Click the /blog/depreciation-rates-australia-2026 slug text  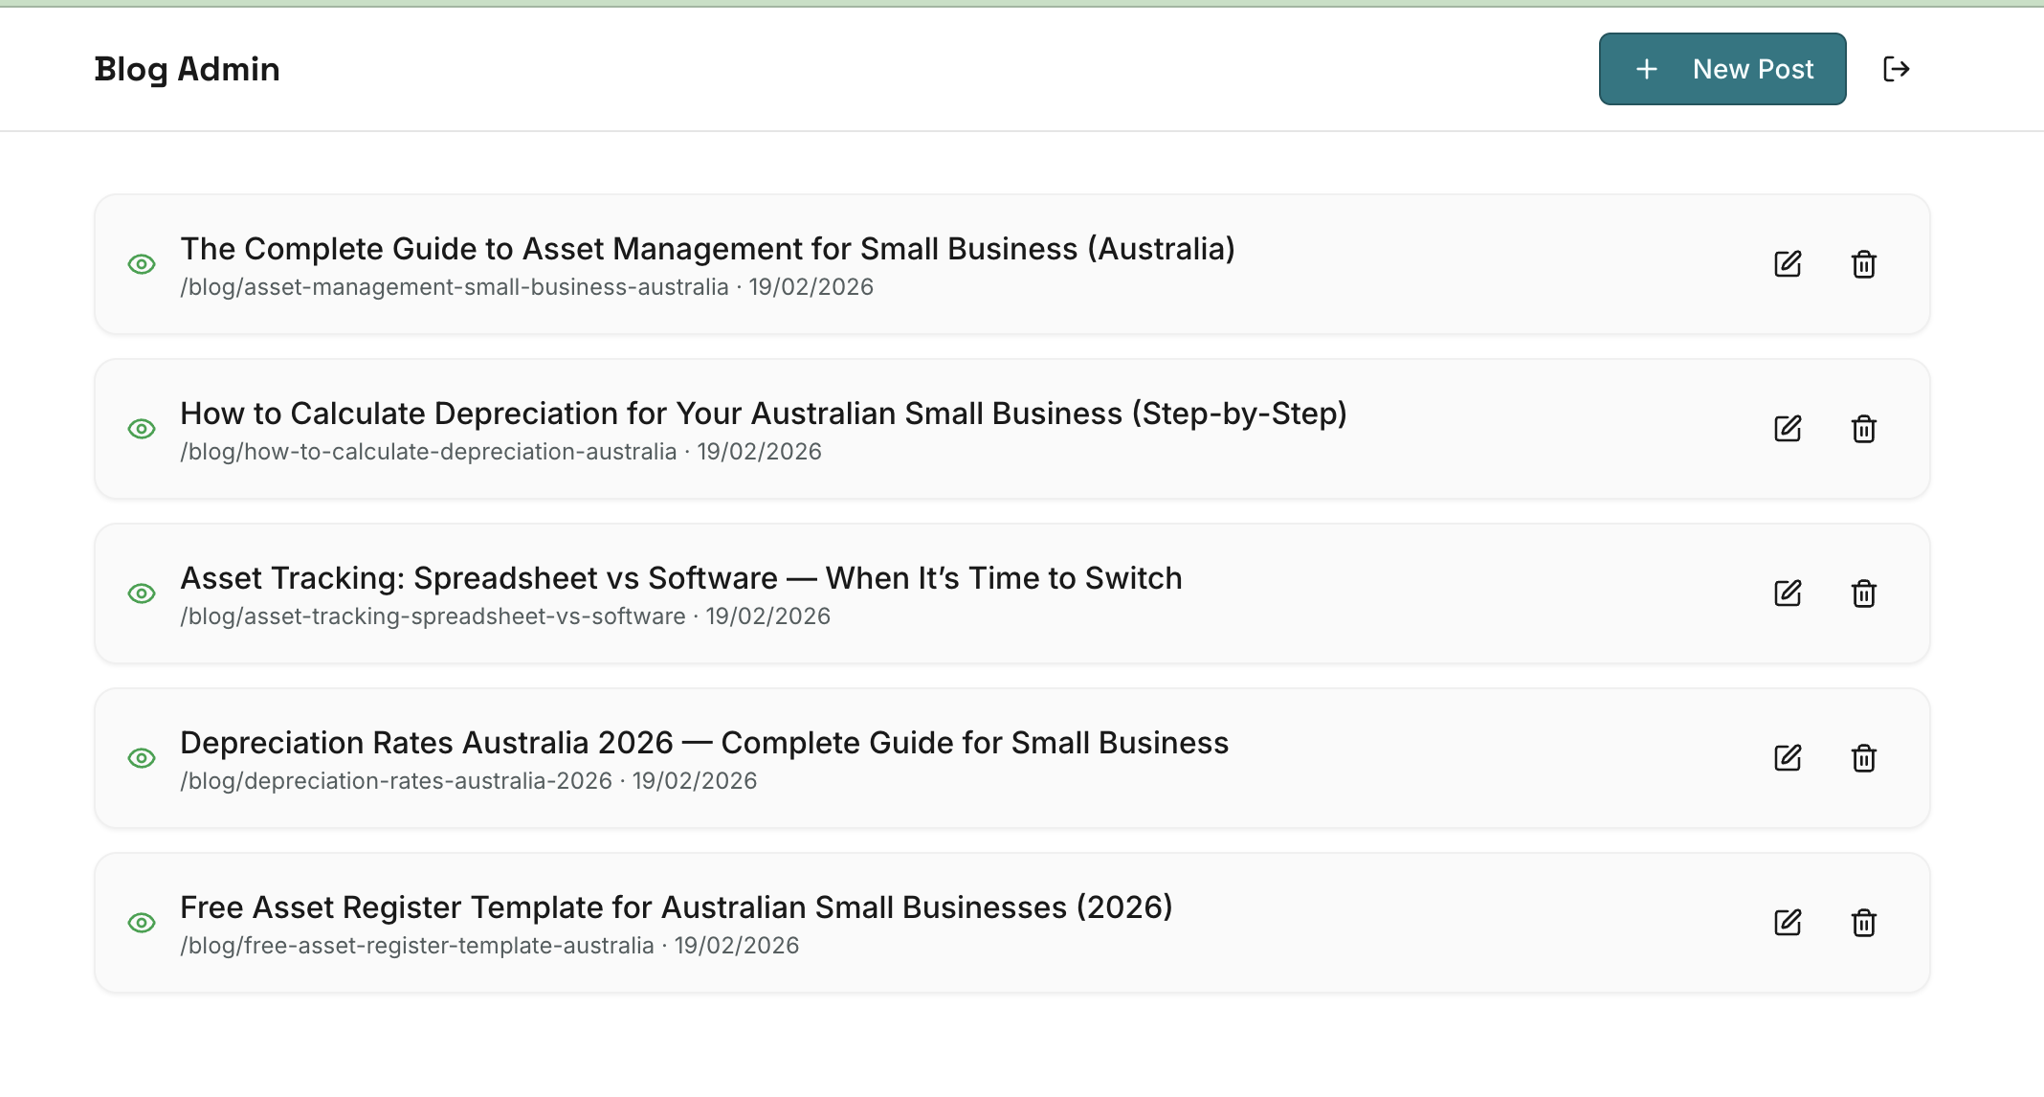tap(396, 781)
